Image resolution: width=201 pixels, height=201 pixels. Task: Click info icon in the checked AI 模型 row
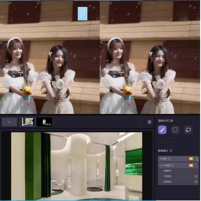click(173, 166)
